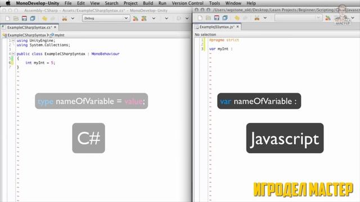Click 'var myInt :' line in JS editor

220,49
